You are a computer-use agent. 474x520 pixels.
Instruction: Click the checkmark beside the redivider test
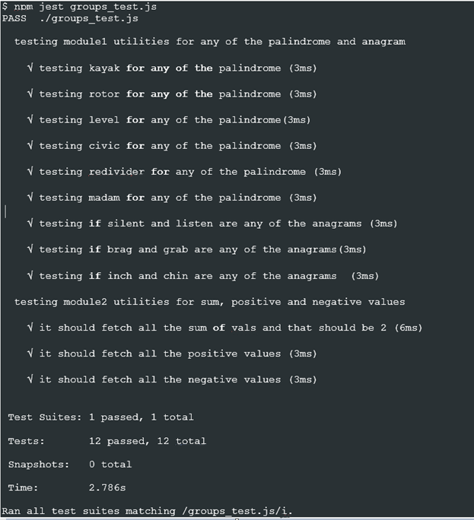click(30, 171)
